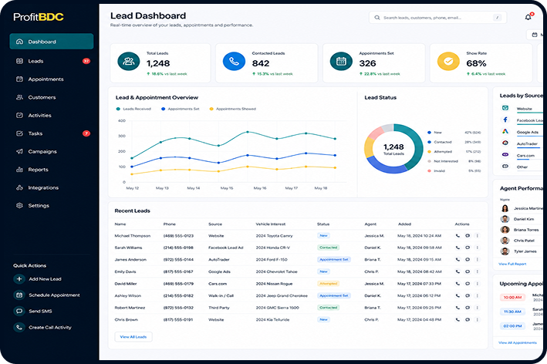Screen dimensions: 547x364
Task: Open the three-dot menu for Sarah Williams
Action: [478, 248]
